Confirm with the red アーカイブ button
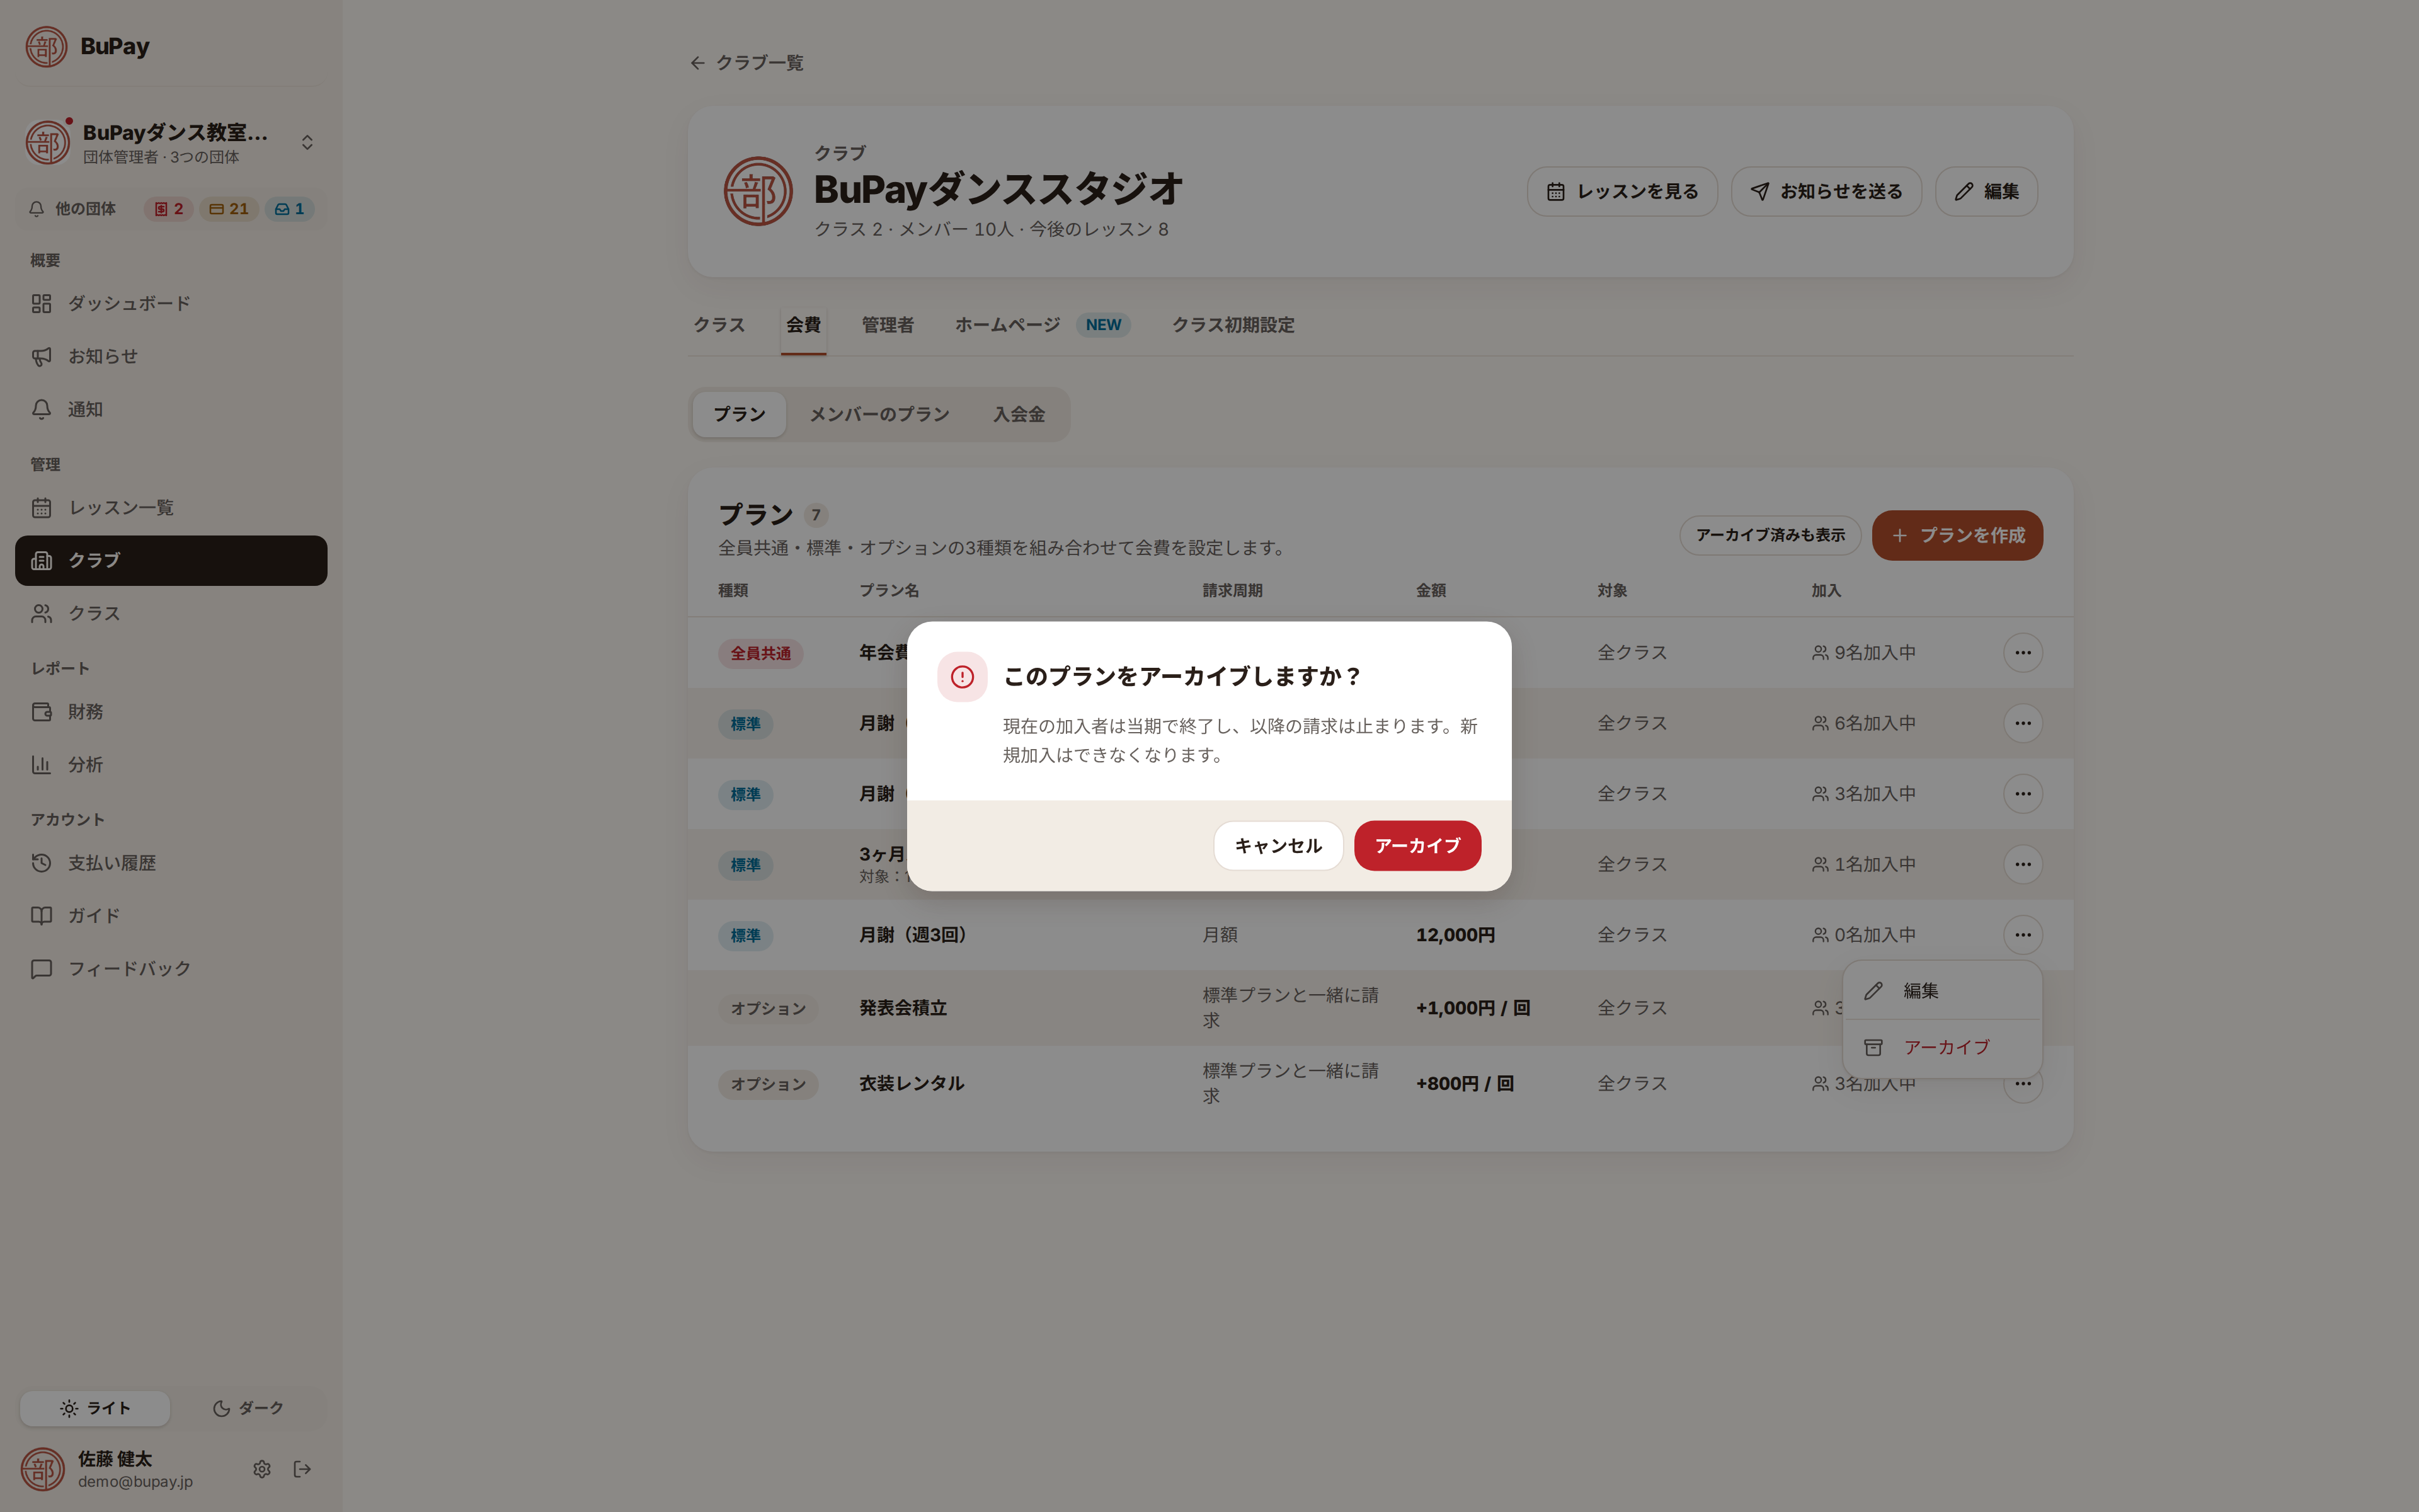The image size is (2419, 1512). (x=1416, y=845)
